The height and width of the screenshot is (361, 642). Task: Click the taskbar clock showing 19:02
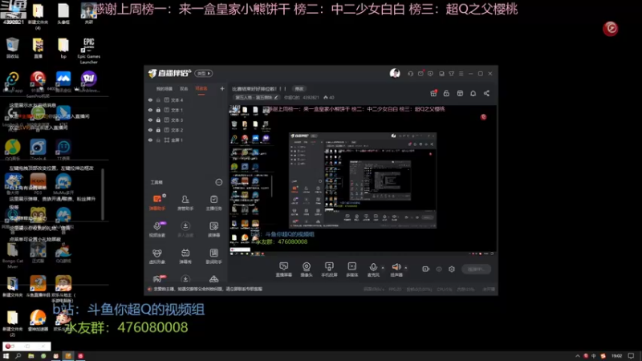616,356
